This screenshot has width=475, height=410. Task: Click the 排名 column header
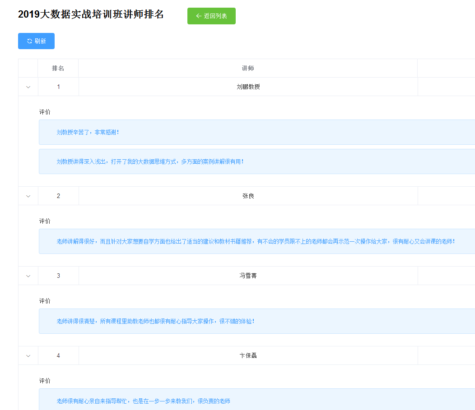(58, 68)
